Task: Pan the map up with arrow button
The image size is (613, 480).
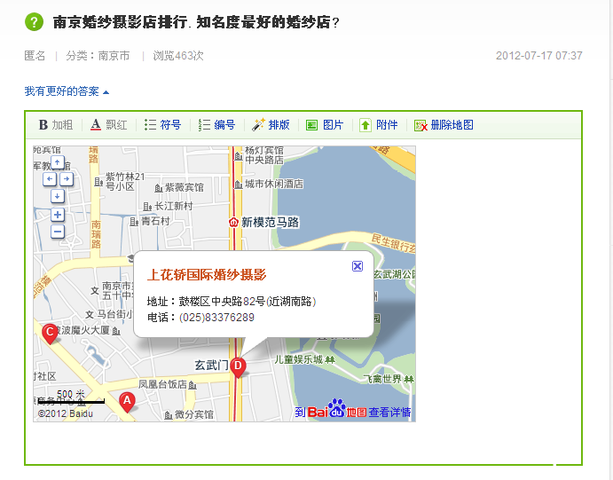Action: coord(58,162)
